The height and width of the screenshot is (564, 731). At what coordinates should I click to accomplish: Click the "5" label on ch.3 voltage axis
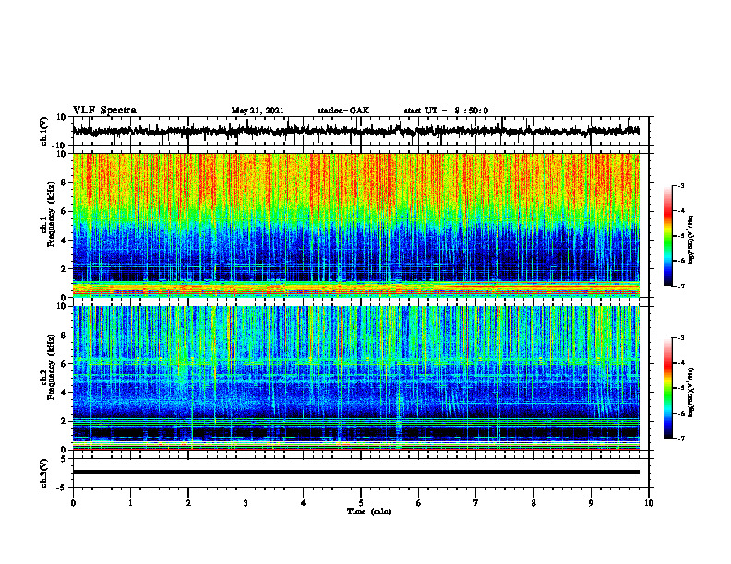click(65, 458)
